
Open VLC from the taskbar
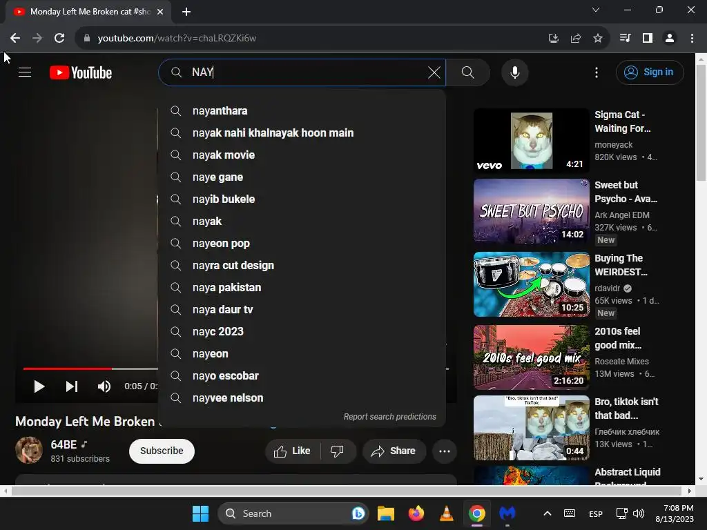(x=447, y=513)
